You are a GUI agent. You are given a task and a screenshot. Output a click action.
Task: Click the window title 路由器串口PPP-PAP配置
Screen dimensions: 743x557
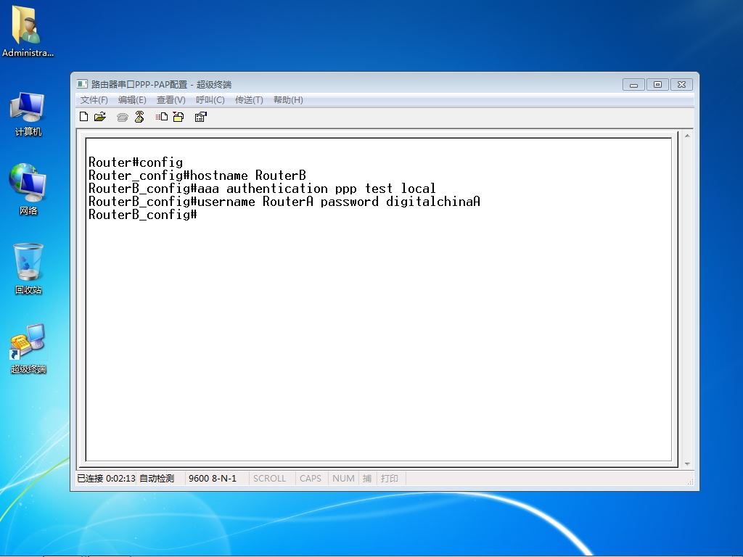[139, 84]
